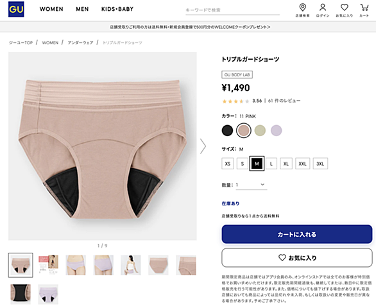Open the WOMEN menu
The height and width of the screenshot is (308, 376).
51,9
